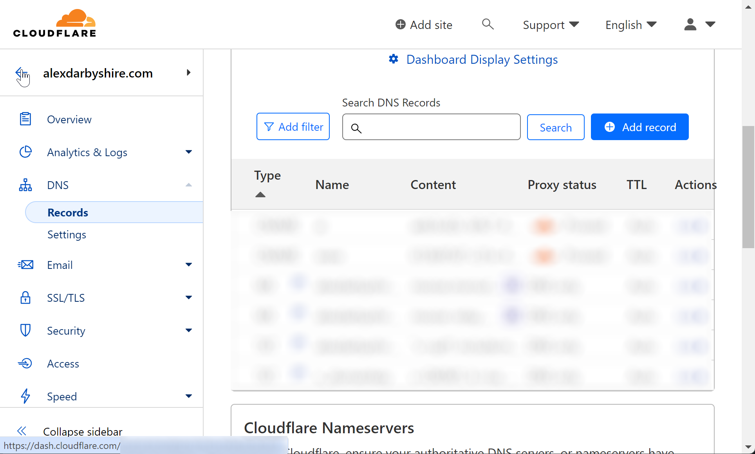Screen dimensions: 755x454
Task: Collapse the DNS section arrow
Action: pyautogui.click(x=189, y=185)
